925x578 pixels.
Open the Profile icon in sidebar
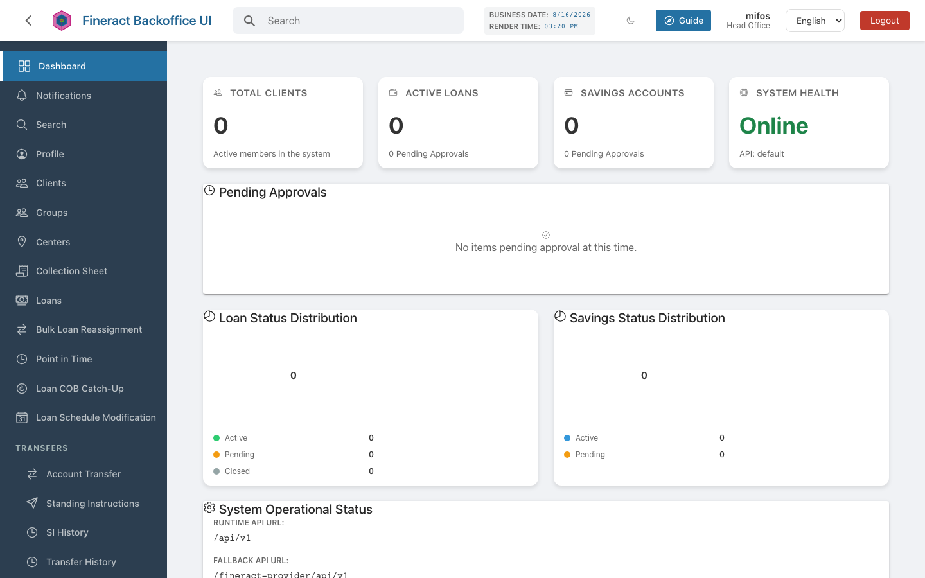coord(22,154)
